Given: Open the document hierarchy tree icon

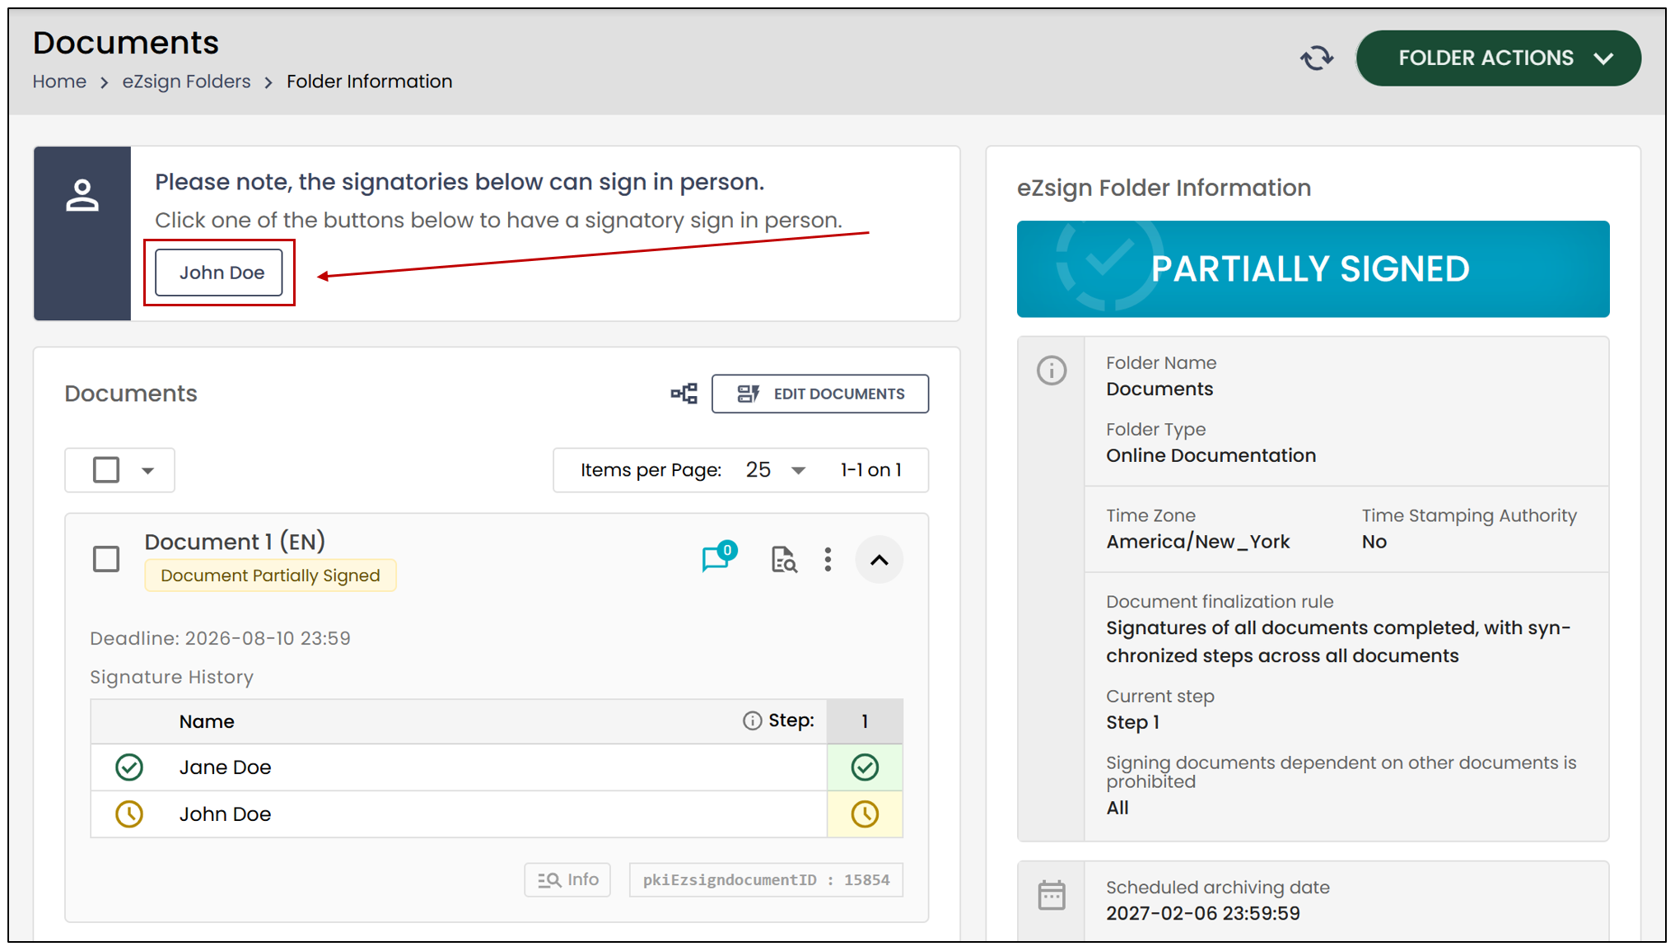Looking at the screenshot, I should [x=684, y=394].
